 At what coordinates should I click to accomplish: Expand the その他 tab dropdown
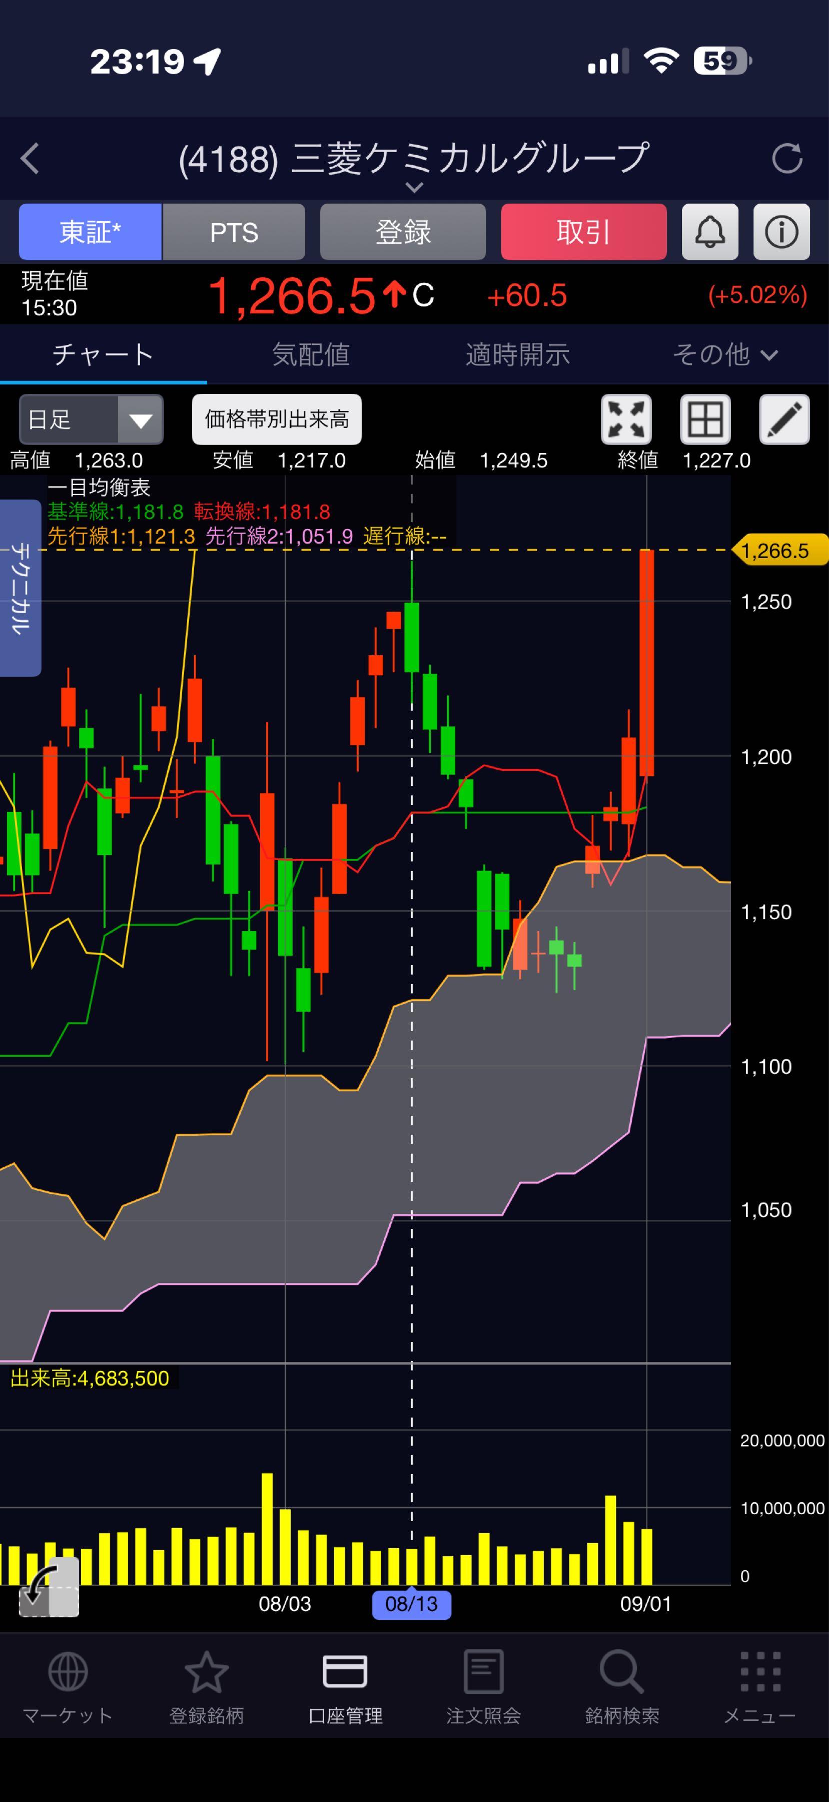tap(725, 355)
